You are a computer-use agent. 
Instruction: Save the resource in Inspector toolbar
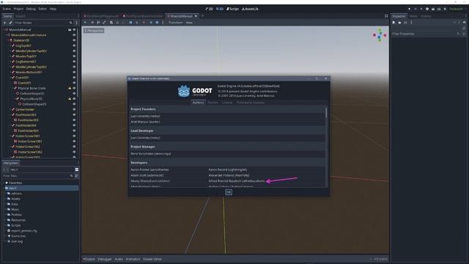pyautogui.click(x=405, y=23)
